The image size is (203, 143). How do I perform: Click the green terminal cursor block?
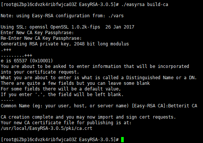click(123, 140)
